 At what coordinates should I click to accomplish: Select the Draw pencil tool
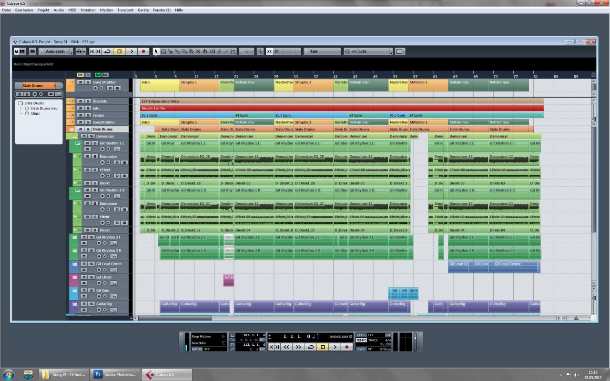(x=219, y=51)
